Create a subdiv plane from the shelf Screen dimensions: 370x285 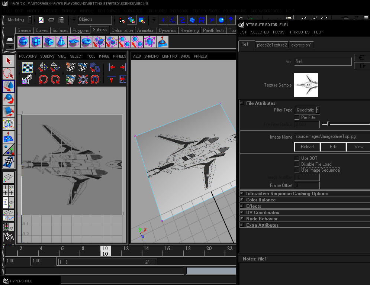click(74, 42)
